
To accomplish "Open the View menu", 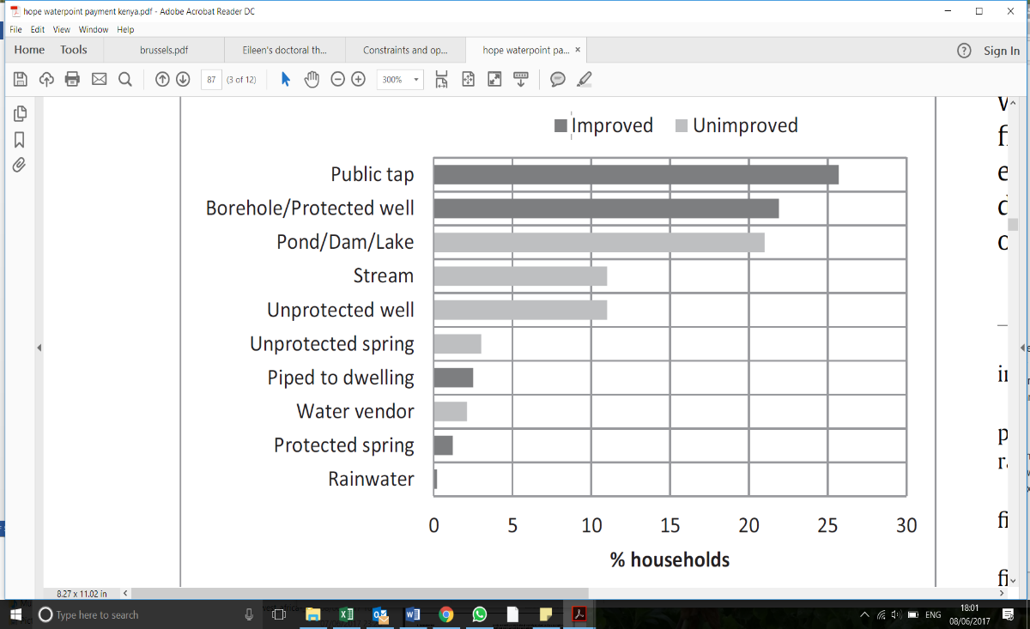I will click(62, 29).
